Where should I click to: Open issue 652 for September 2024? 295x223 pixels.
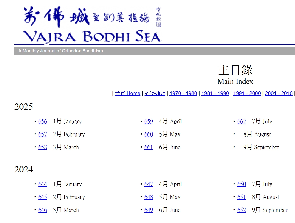(241, 210)
